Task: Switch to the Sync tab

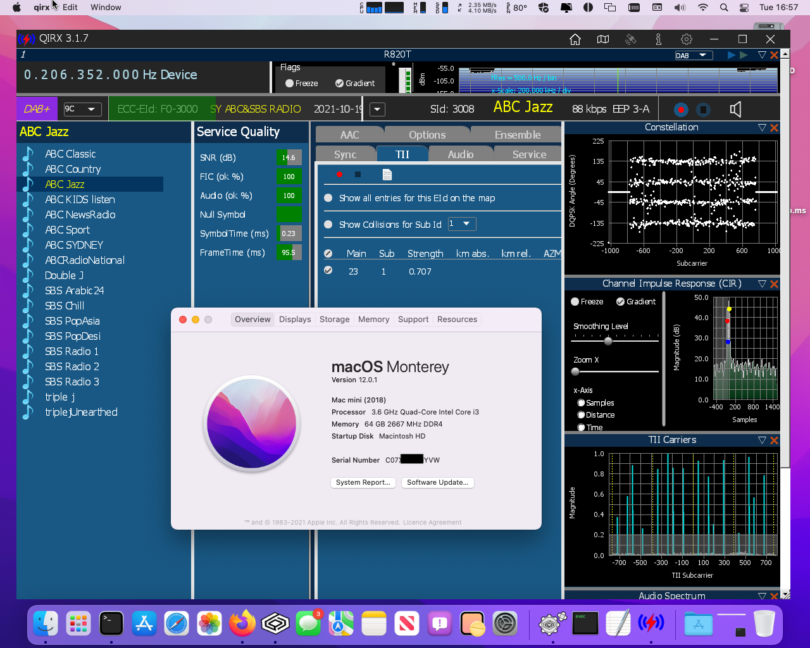Action: pos(346,154)
